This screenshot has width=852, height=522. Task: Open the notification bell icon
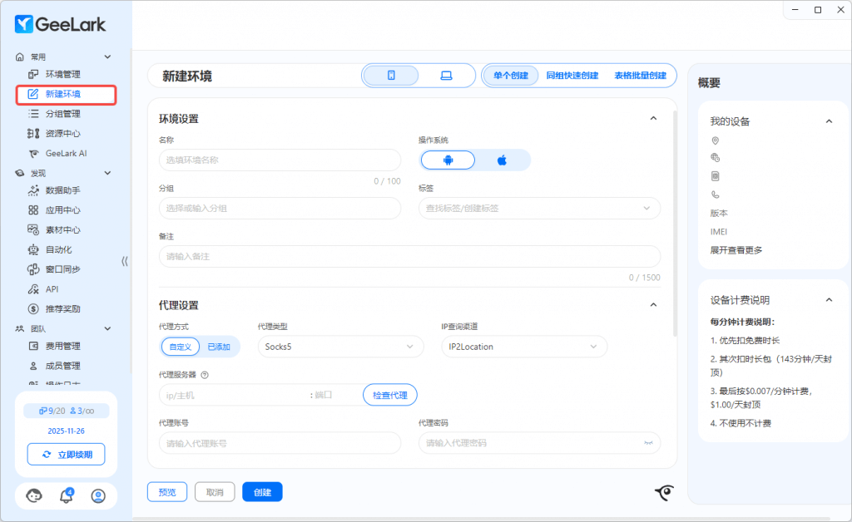click(x=67, y=496)
